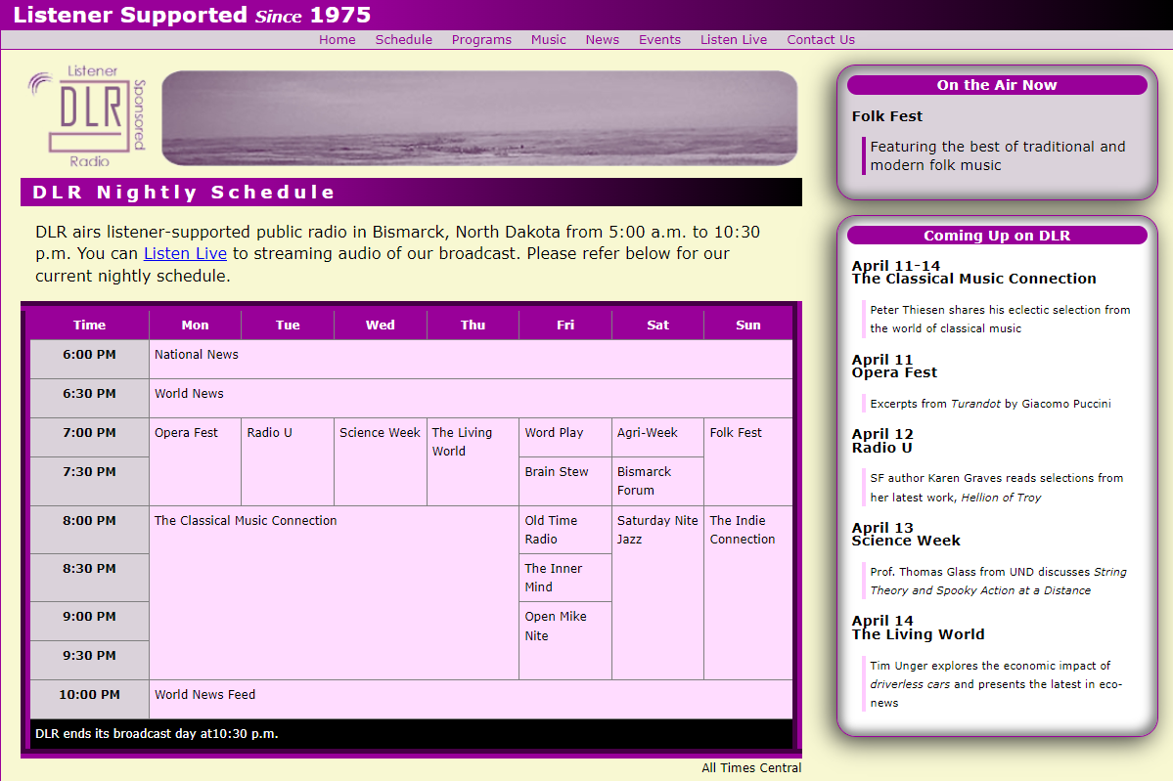
Task: Select The Classical Music Connection schedule cell
Action: point(246,520)
